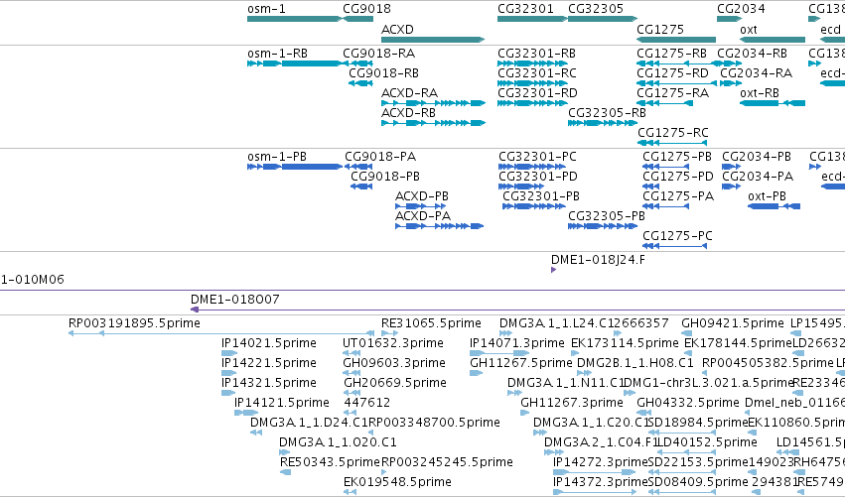Select protein label osm-1-PB

click(x=277, y=157)
